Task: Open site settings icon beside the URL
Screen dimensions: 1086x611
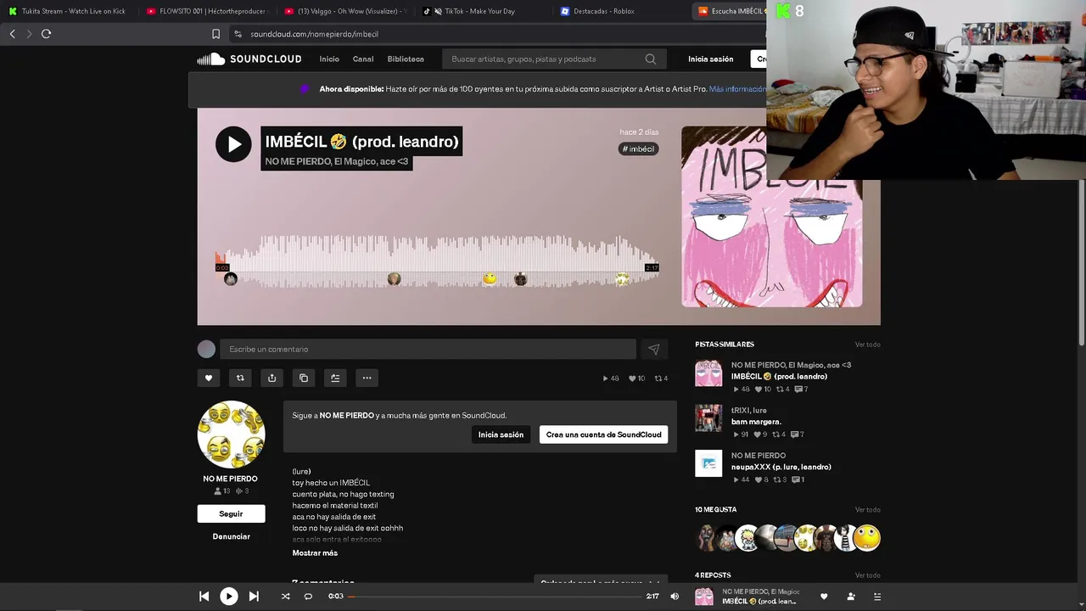Action: click(238, 34)
